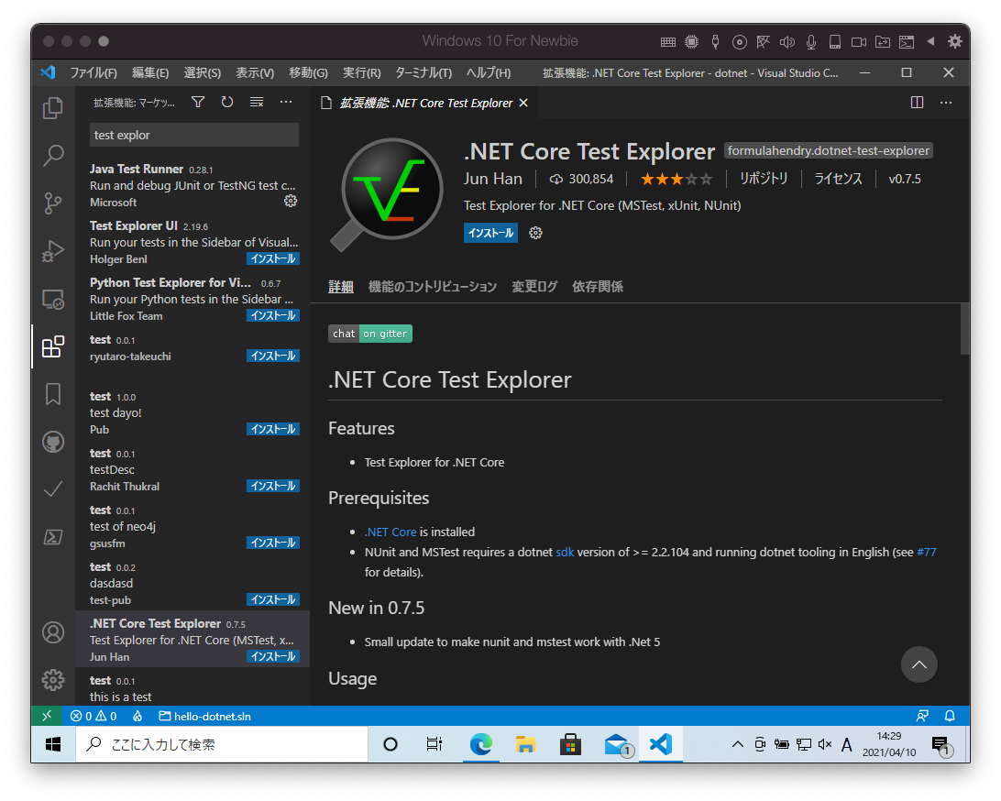
Task: Click the remote window status bar icon
Action: click(x=47, y=716)
